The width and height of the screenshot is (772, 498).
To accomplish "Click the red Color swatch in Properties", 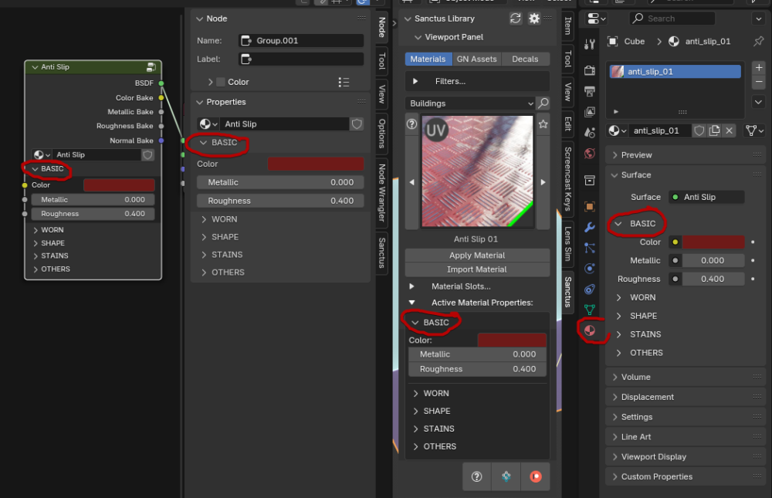I will coord(316,164).
